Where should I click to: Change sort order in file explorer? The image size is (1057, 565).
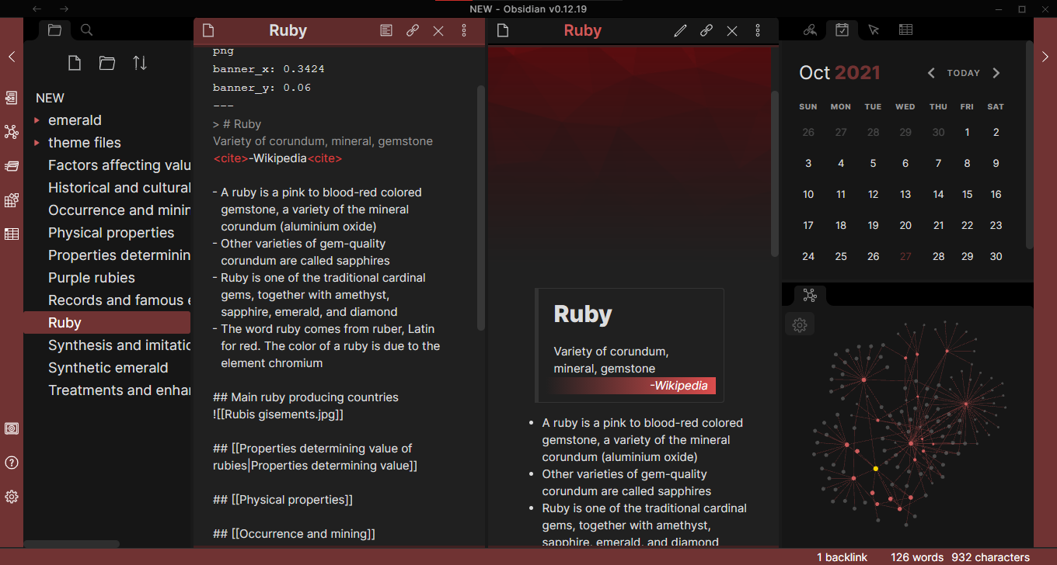point(140,63)
